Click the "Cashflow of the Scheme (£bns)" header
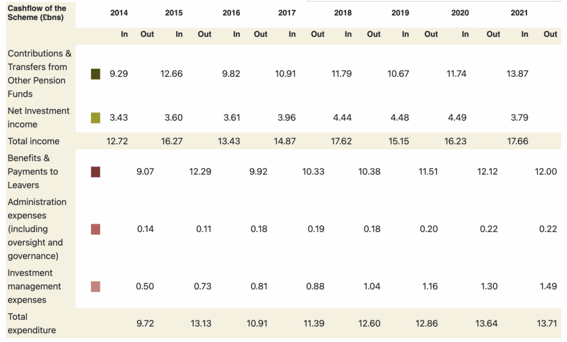Viewport: 567px width, 342px height. [x=37, y=13]
